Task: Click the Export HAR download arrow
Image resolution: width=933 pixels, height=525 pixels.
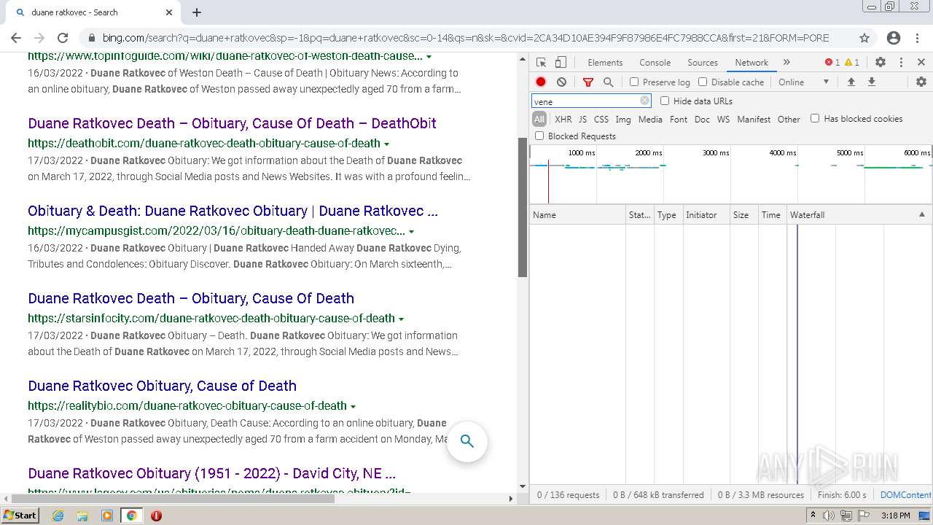Action: (x=871, y=82)
